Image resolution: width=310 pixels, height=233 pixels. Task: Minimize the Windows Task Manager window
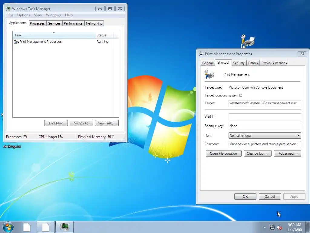100,8
